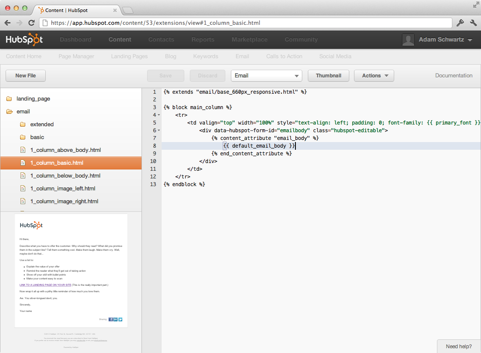
Task: Click the Facebook share icon in the preview
Action: coord(110,320)
